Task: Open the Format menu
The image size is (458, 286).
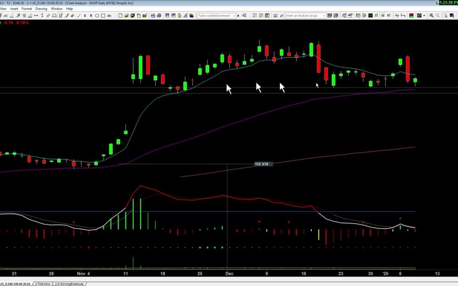Action: click(x=26, y=8)
